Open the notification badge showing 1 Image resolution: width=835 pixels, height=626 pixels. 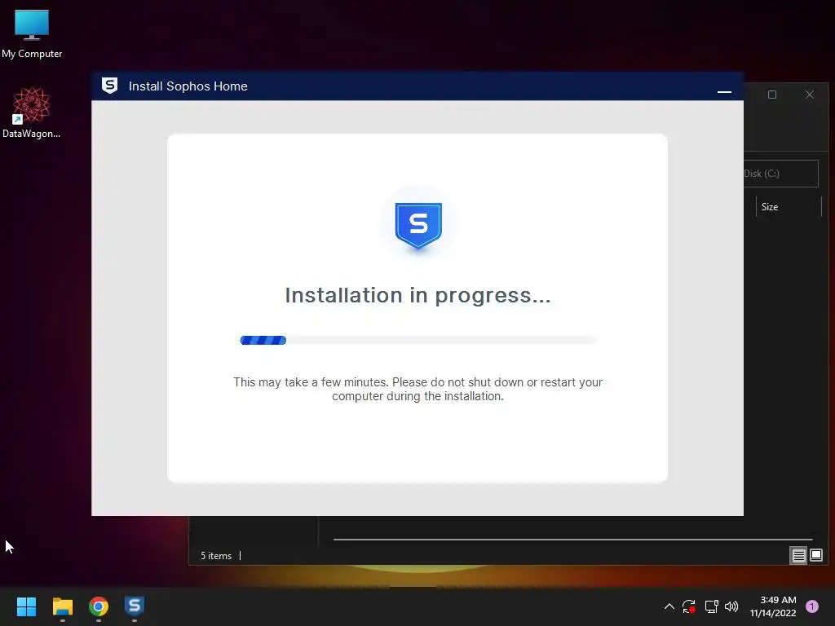[x=812, y=606]
